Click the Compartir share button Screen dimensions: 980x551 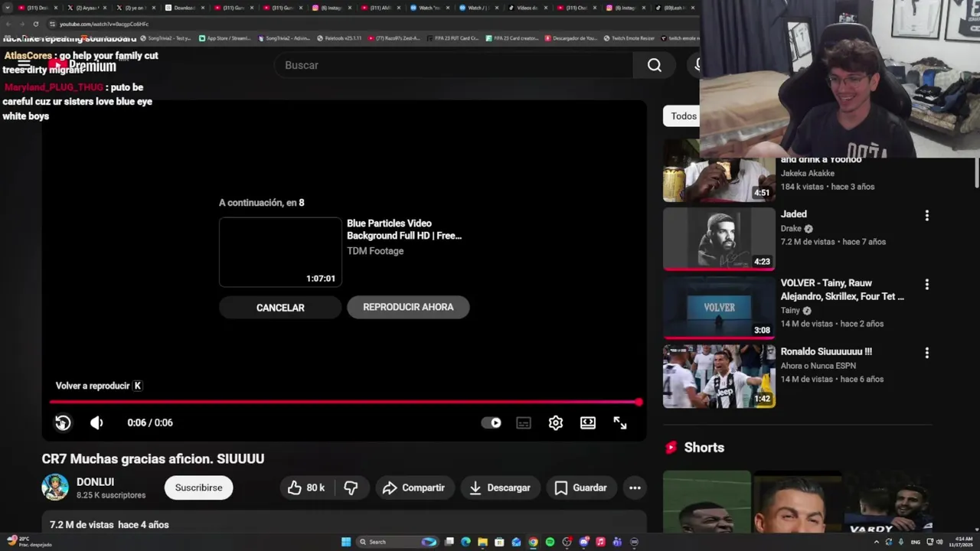click(414, 487)
